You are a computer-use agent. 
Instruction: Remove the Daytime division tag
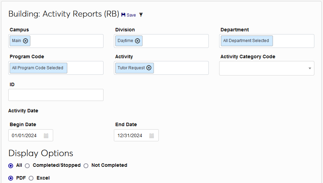point(137,41)
